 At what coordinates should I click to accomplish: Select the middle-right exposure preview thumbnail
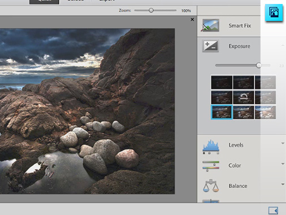click(265, 97)
